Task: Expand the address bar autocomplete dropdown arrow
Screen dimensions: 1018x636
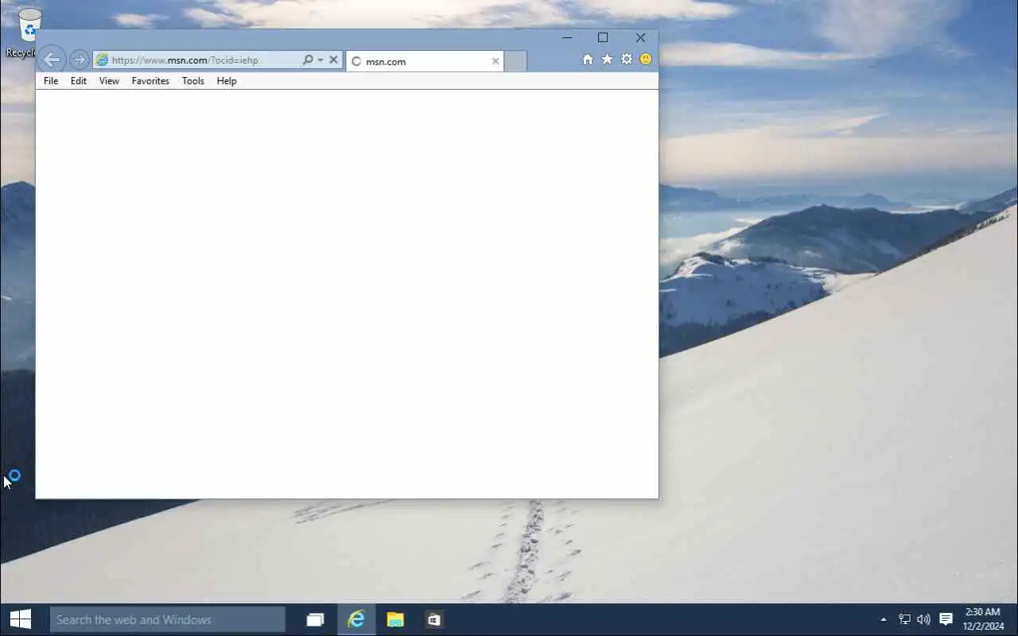Action: point(321,60)
